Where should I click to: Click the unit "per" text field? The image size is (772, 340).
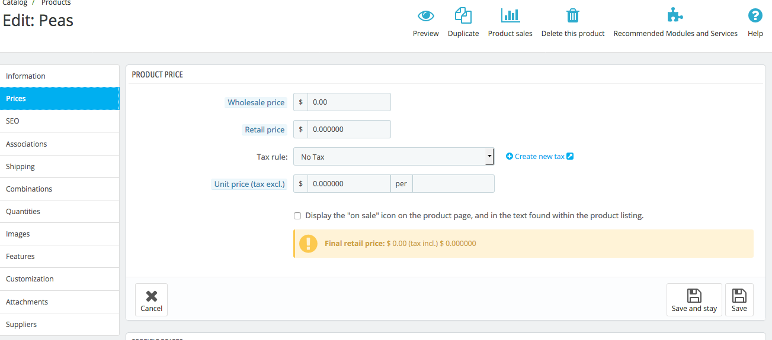coord(453,184)
